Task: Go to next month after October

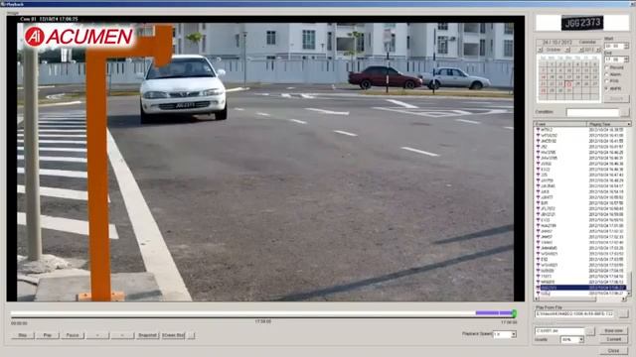Action: click(567, 50)
